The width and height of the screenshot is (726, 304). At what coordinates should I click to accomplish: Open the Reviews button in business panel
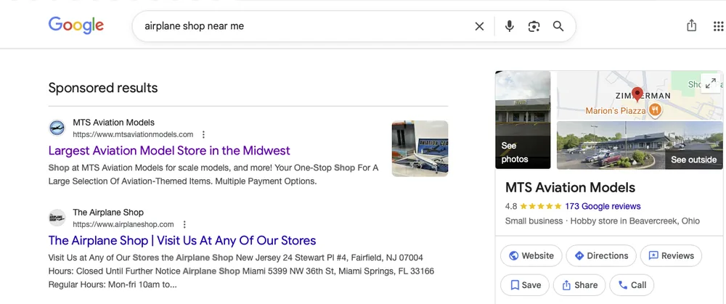point(671,256)
